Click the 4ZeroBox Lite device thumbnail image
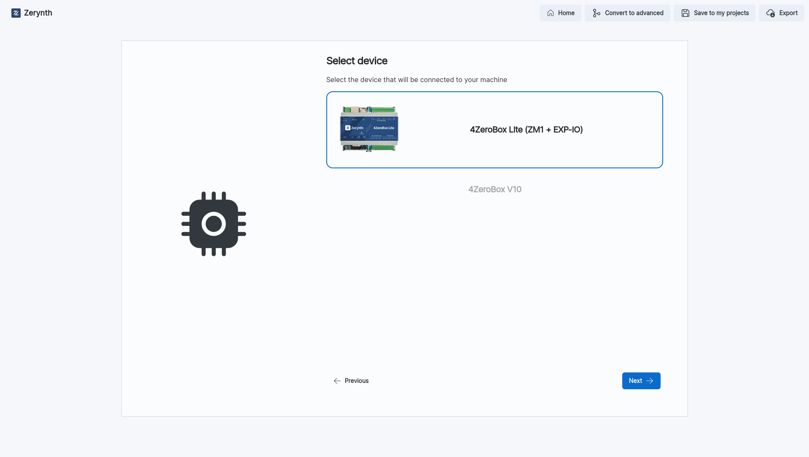809x457 pixels. pyautogui.click(x=369, y=129)
